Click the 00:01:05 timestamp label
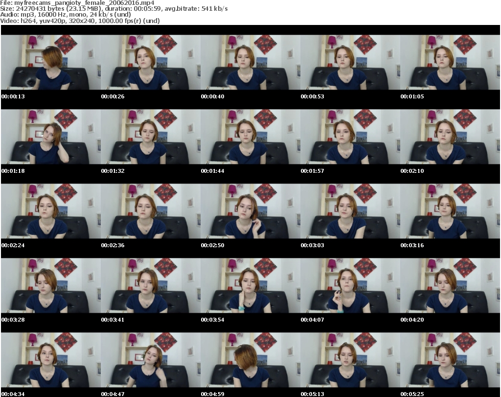 412,96
